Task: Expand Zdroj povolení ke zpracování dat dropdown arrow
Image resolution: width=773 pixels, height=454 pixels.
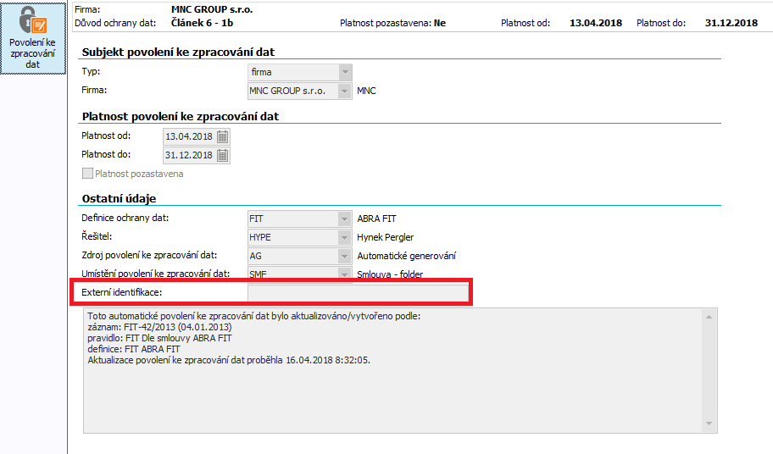Action: point(344,256)
